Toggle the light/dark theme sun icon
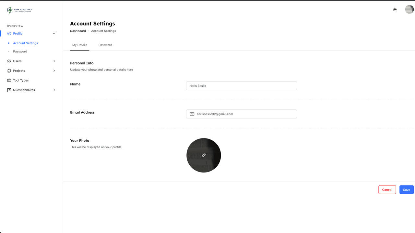 pos(395,9)
